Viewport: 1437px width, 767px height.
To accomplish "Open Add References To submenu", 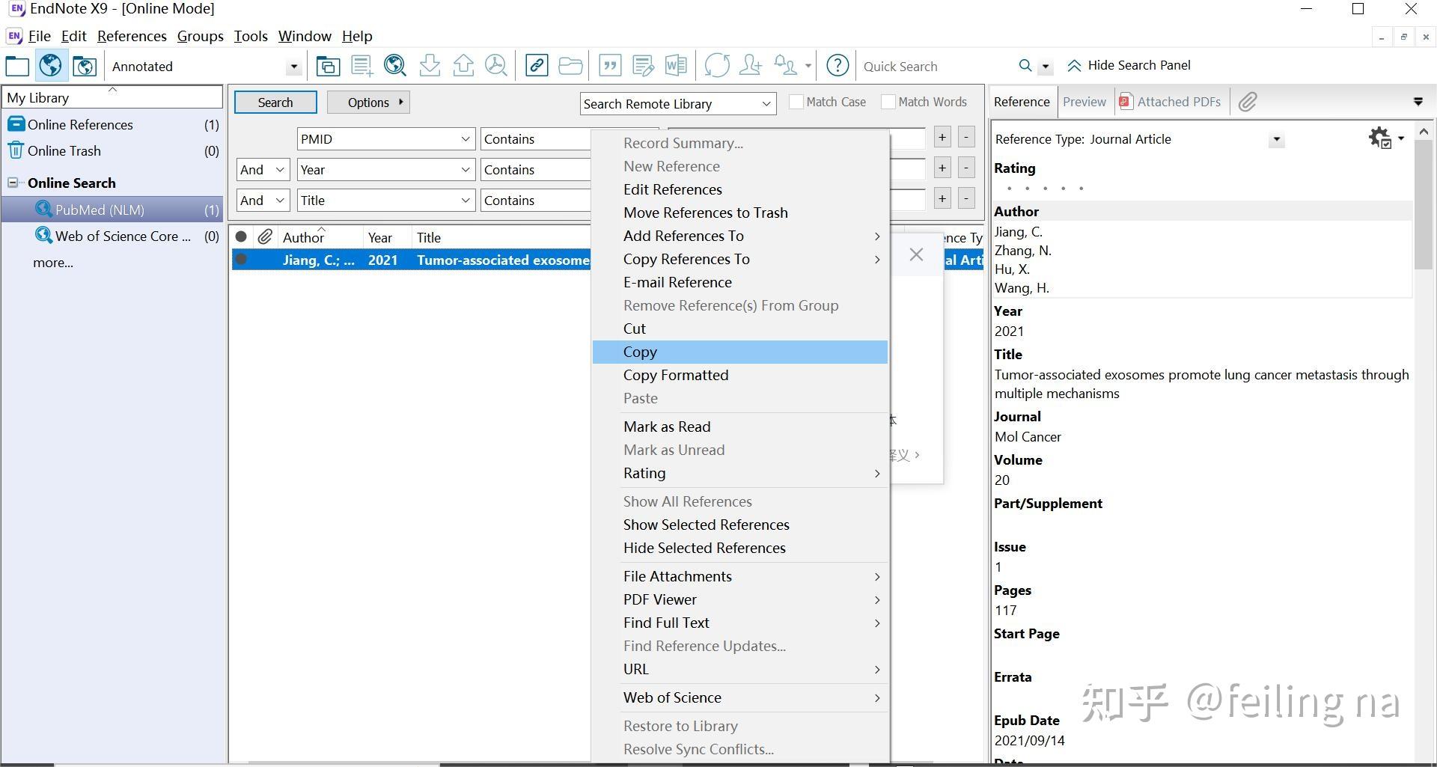I will [740, 236].
